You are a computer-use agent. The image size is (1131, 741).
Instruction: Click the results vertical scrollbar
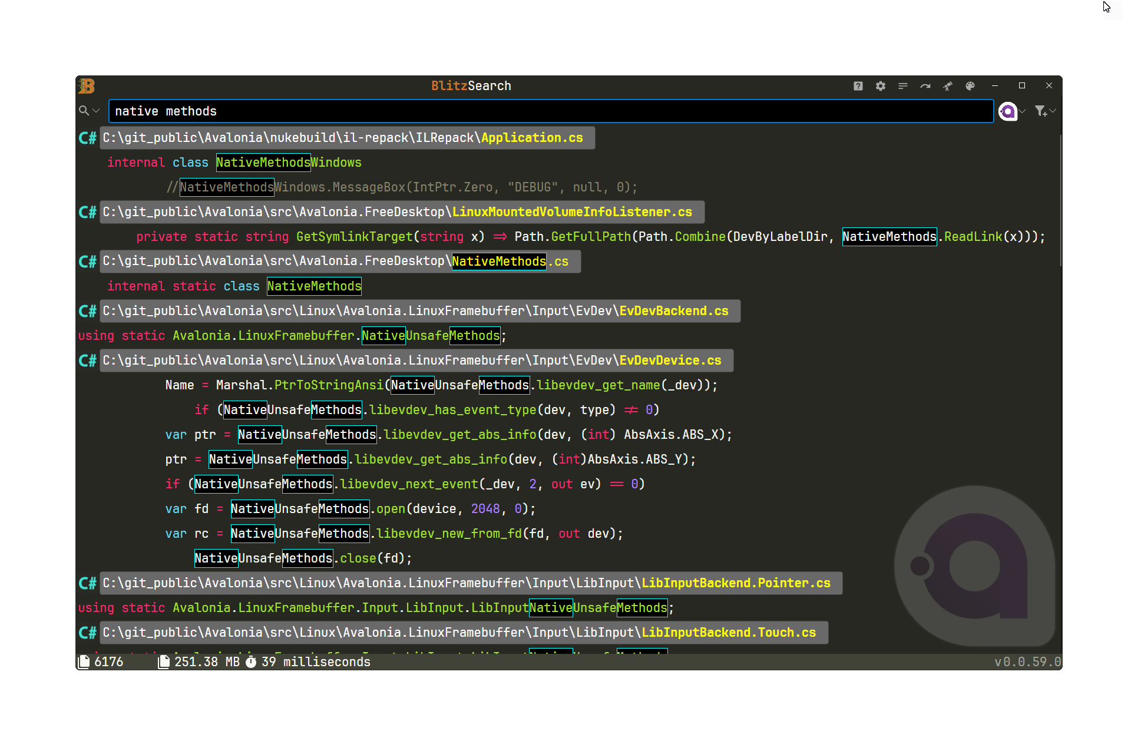pyautogui.click(x=1060, y=200)
